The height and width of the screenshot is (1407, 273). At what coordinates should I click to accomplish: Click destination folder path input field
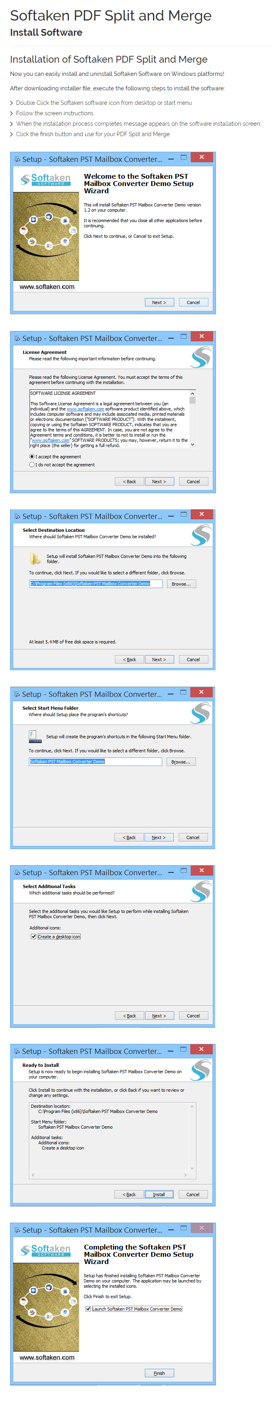[96, 584]
